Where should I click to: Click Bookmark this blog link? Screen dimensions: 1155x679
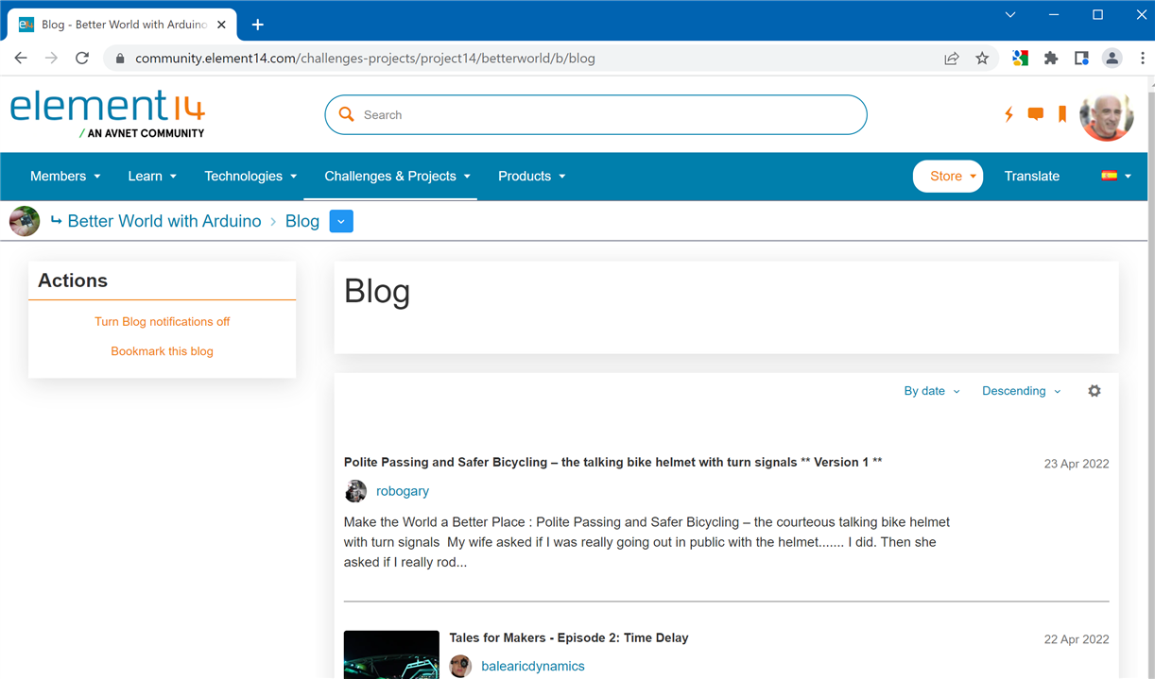click(x=163, y=351)
